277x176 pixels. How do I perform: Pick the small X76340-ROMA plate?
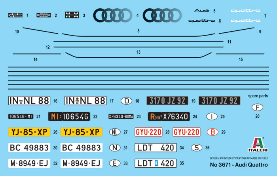pos(121,116)
